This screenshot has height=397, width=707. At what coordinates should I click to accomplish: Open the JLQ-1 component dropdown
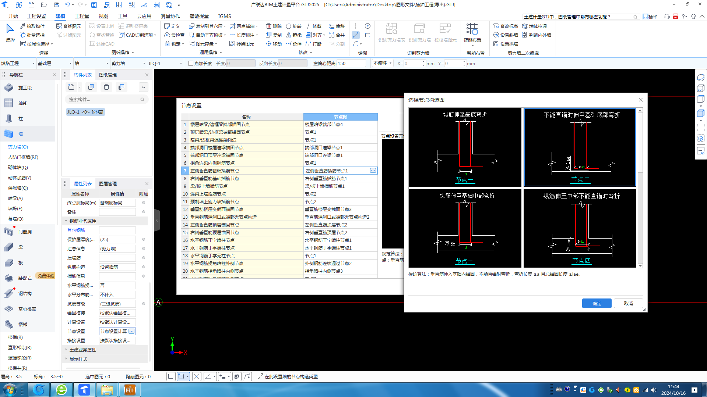[x=165, y=63]
